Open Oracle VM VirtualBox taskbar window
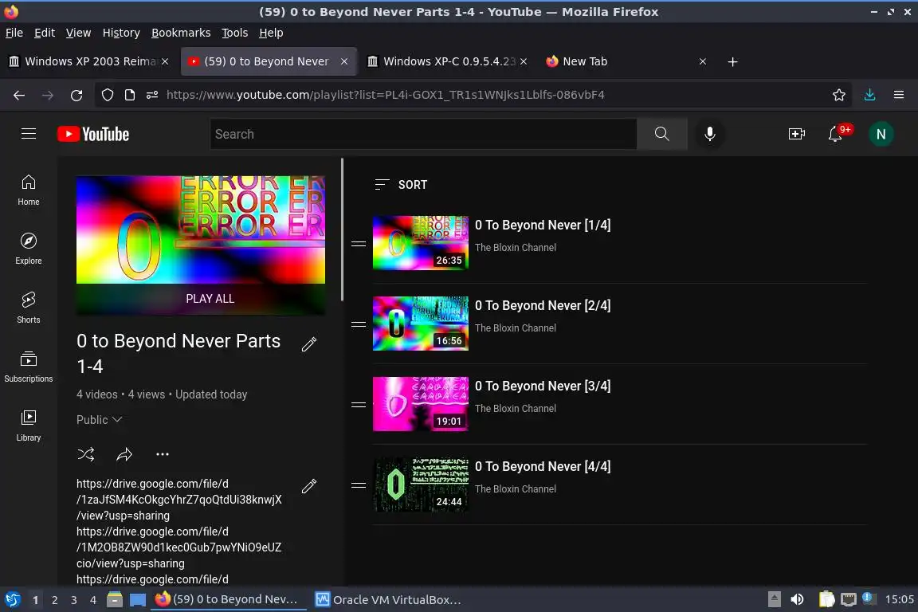Image resolution: width=918 pixels, height=612 pixels. (x=388, y=600)
